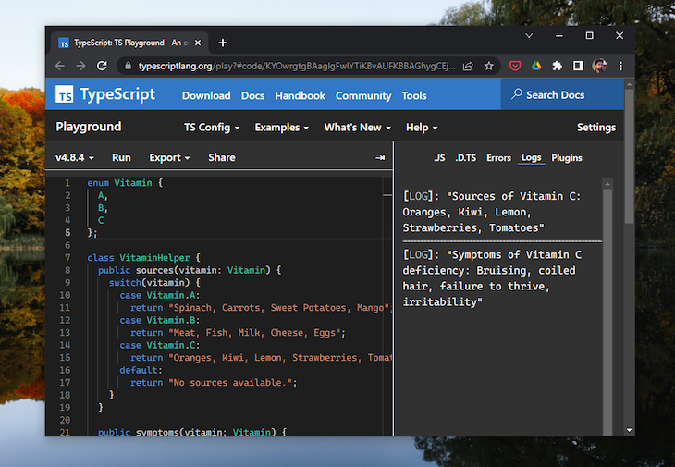Click the logs panel scrollbar

point(607,312)
